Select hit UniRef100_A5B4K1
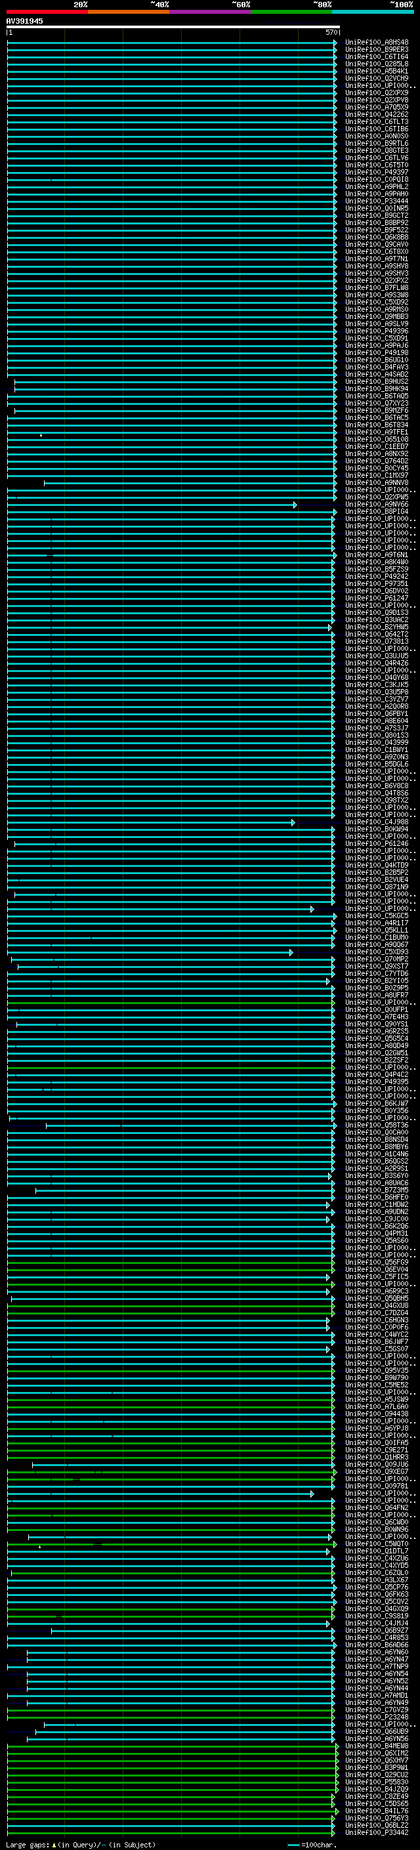 coord(376,71)
